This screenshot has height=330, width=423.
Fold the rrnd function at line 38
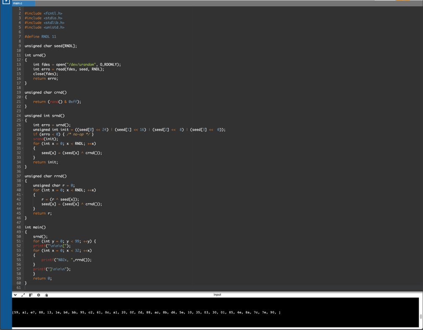[x=21, y=181]
